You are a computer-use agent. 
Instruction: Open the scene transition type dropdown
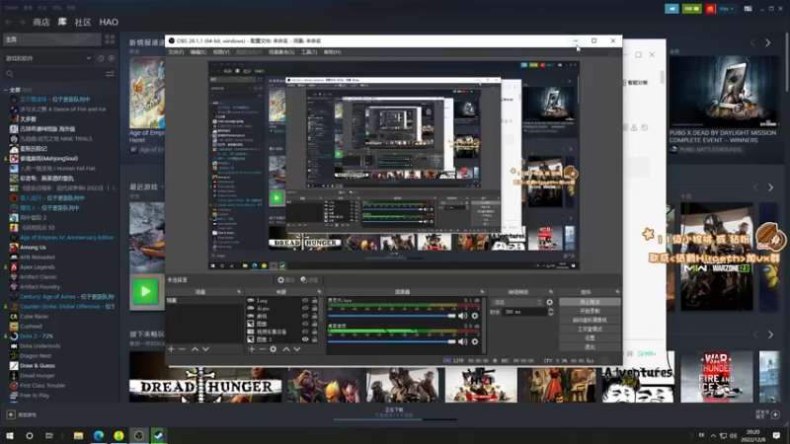coord(516,303)
